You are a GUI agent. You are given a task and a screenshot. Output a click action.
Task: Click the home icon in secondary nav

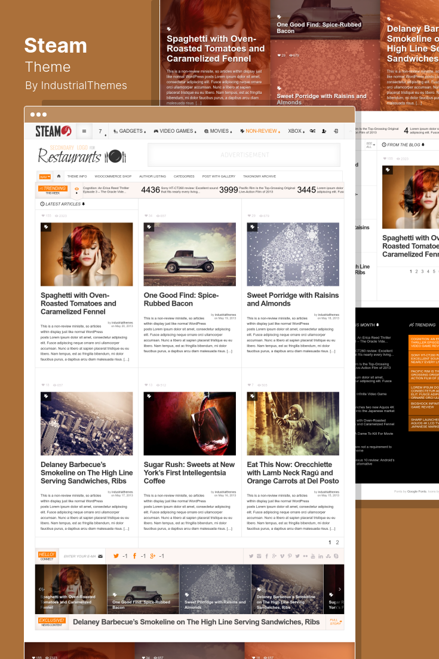click(x=59, y=176)
